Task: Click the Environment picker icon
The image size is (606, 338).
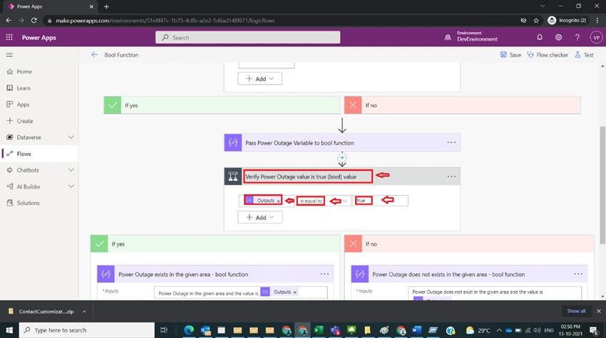Action: click(x=448, y=38)
